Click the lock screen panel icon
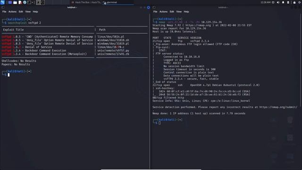 [294, 2]
